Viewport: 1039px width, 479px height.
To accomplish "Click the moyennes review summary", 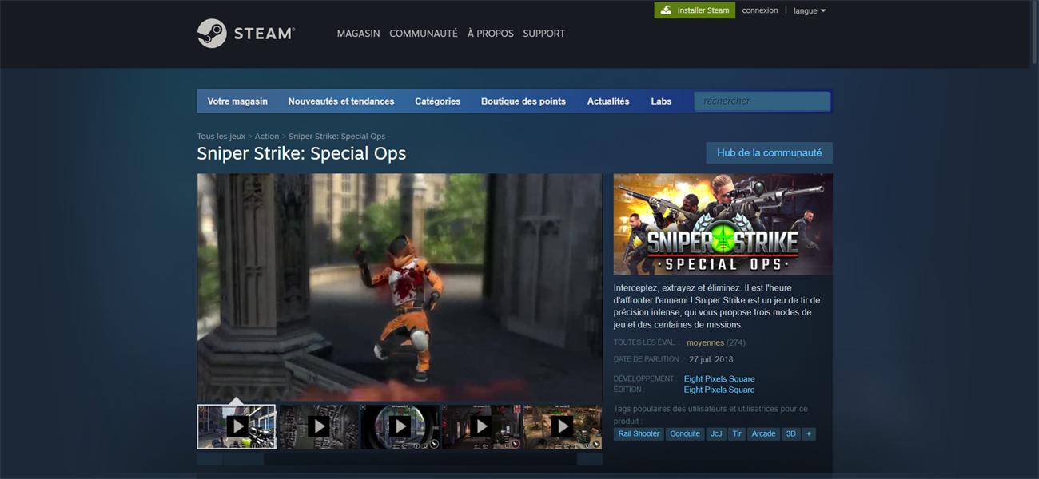I will [x=705, y=342].
